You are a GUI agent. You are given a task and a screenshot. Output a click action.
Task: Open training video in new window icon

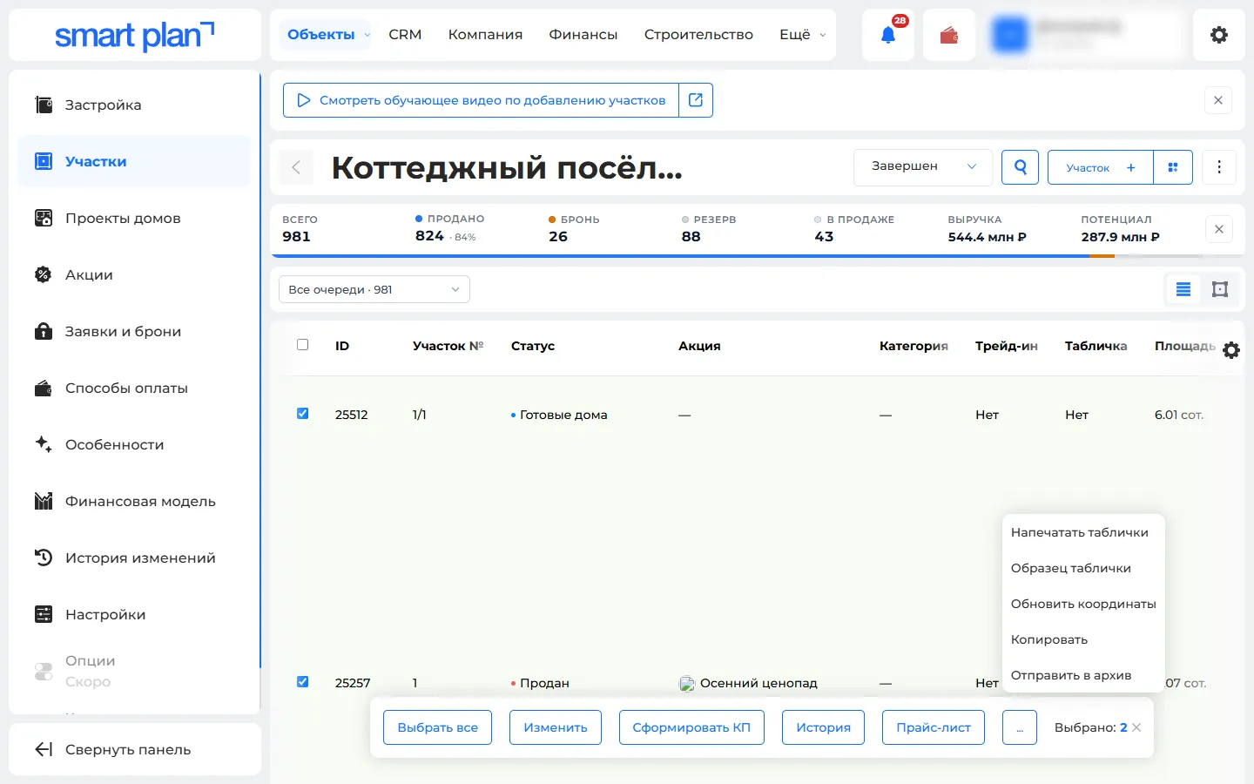click(696, 100)
